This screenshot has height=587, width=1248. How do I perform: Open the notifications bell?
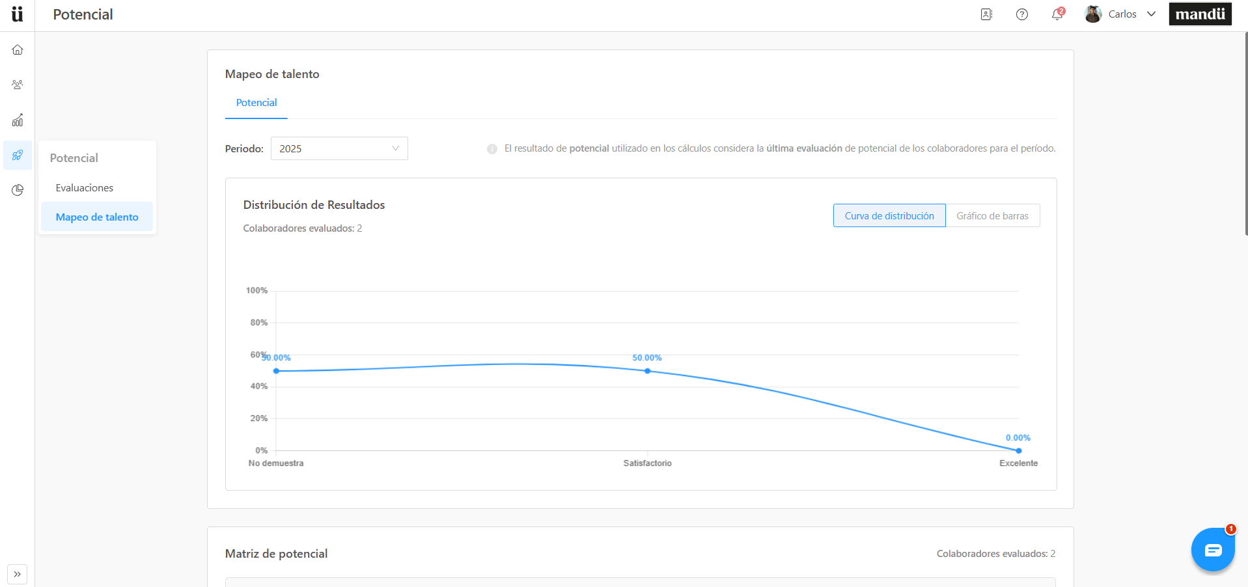click(1057, 14)
